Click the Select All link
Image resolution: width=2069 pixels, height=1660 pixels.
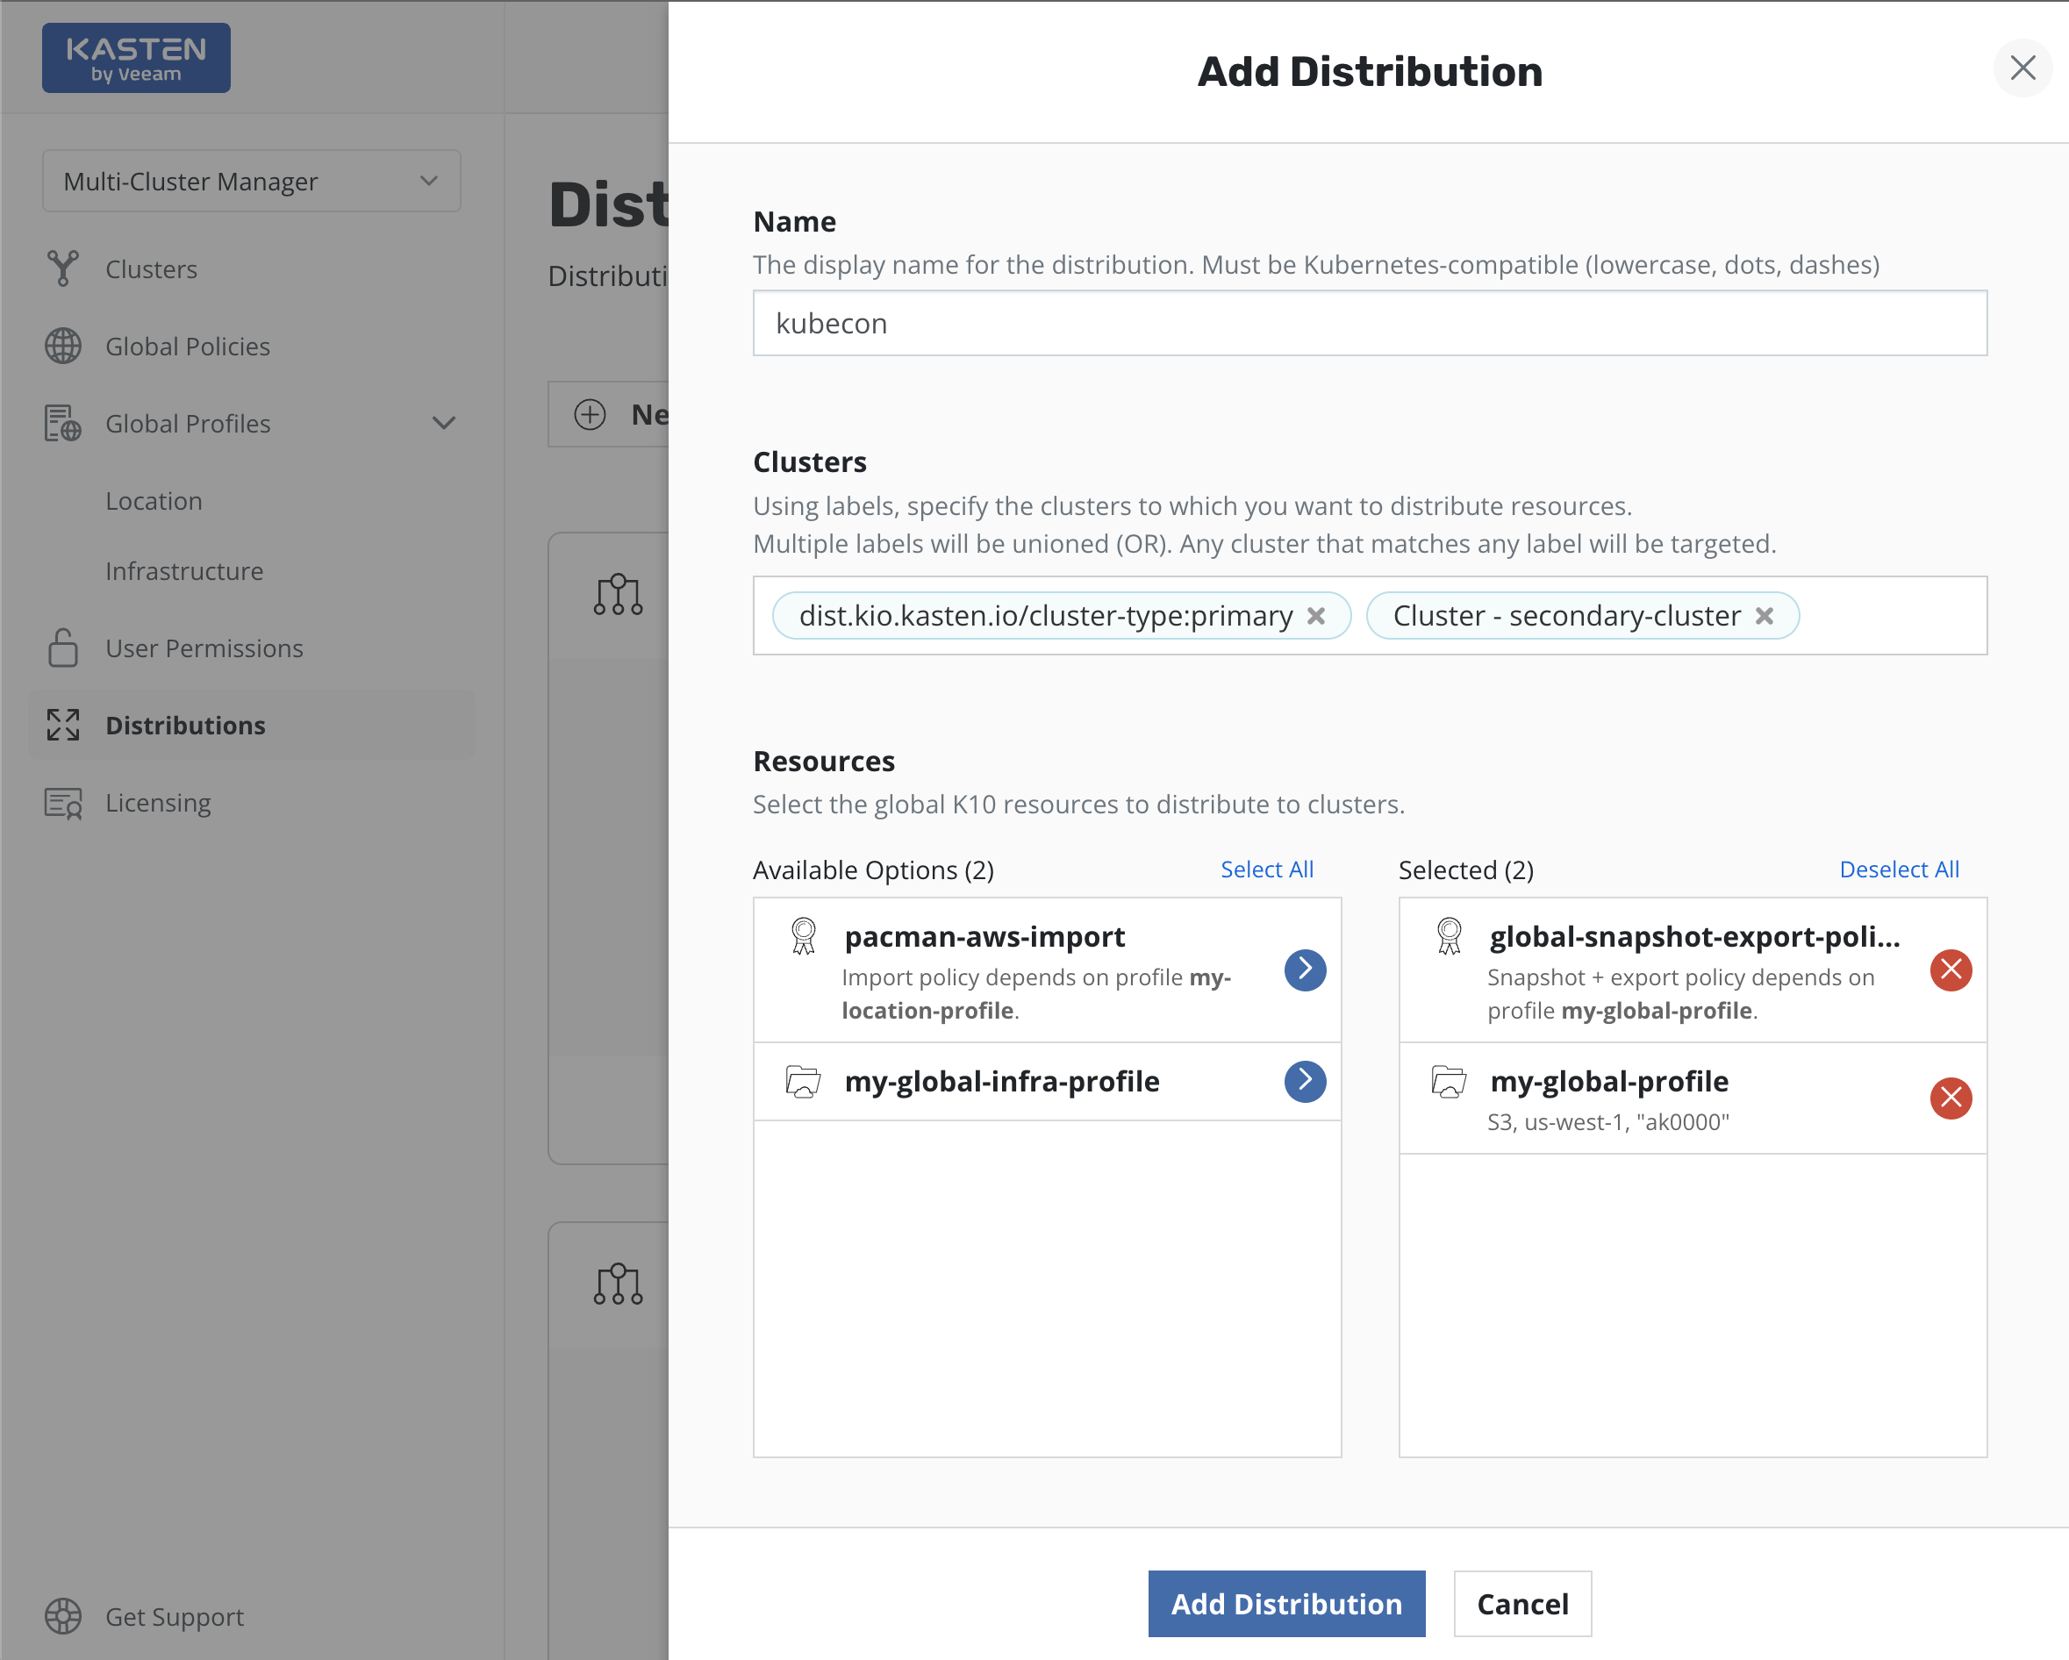point(1266,869)
